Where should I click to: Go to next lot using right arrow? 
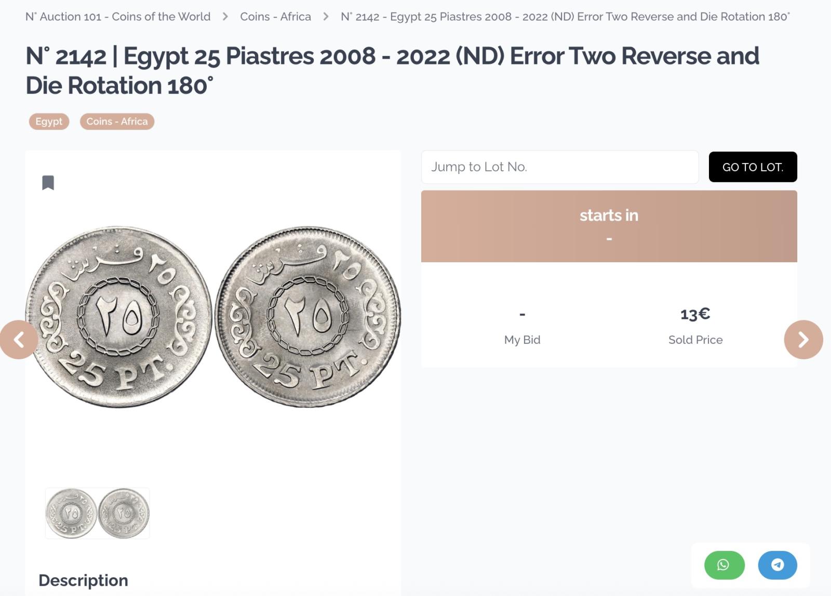tap(803, 340)
